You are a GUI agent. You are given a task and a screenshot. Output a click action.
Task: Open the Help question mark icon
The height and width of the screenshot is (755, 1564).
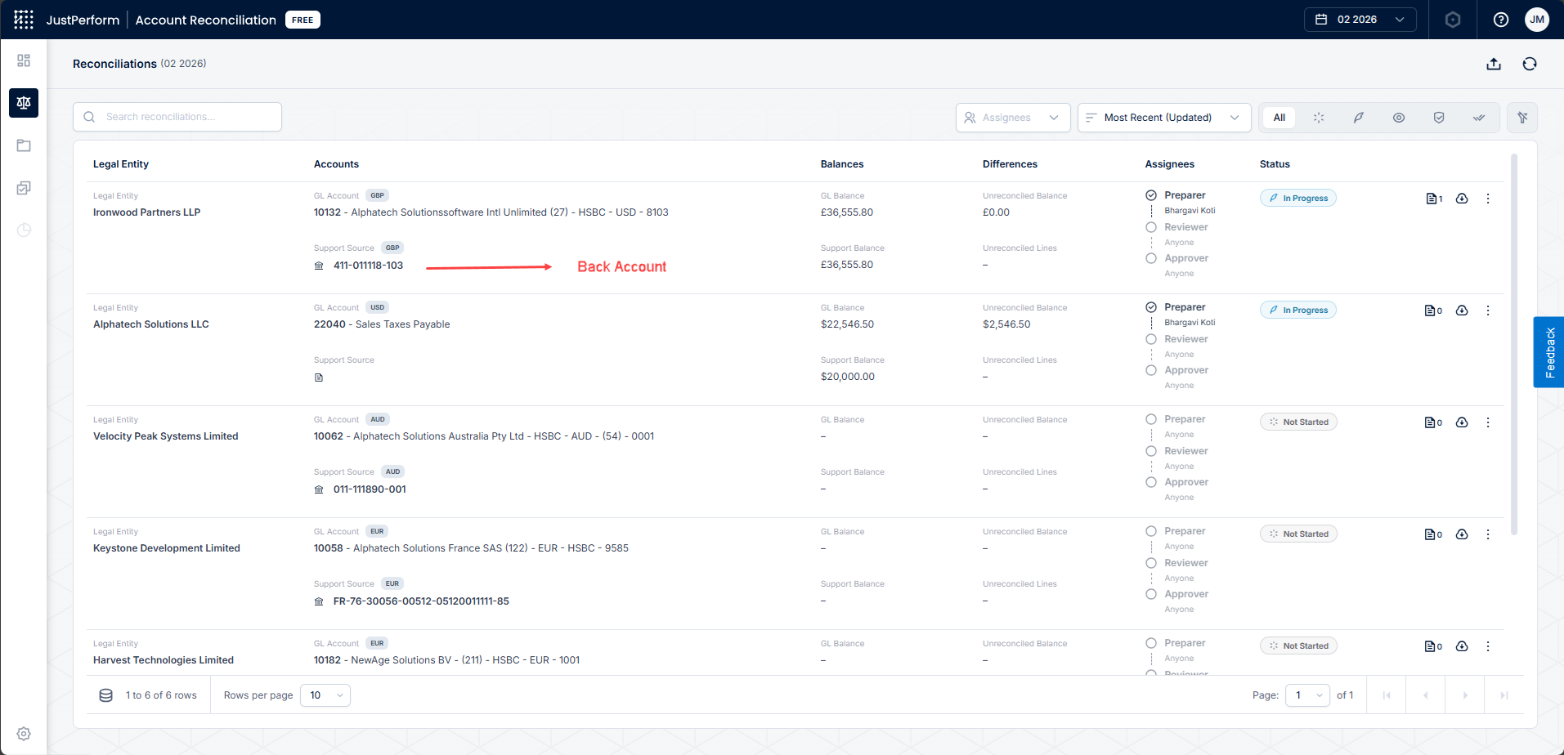point(1501,20)
